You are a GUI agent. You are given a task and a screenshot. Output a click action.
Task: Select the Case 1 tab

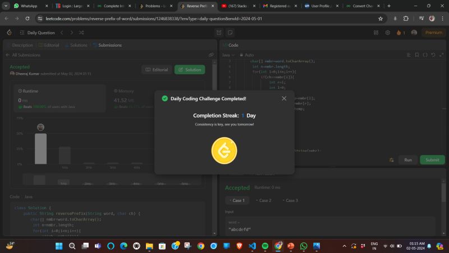(x=237, y=200)
